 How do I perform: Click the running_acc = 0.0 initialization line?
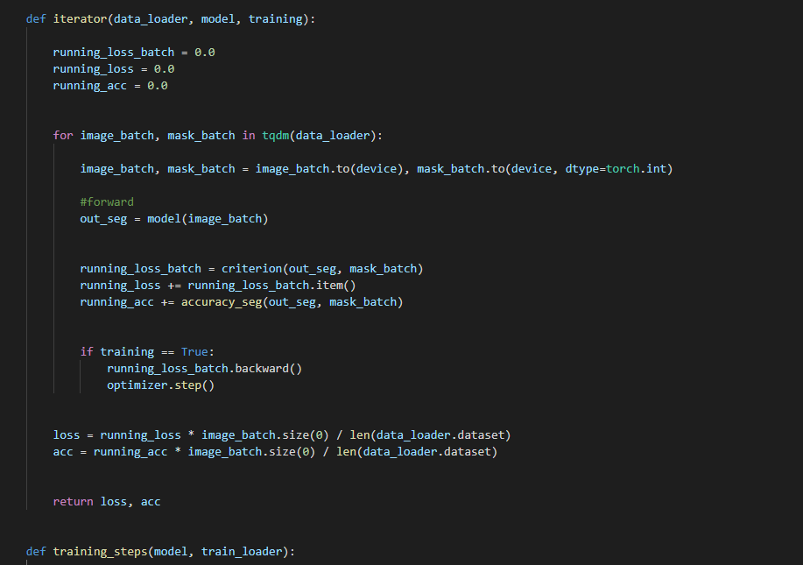[x=109, y=86]
